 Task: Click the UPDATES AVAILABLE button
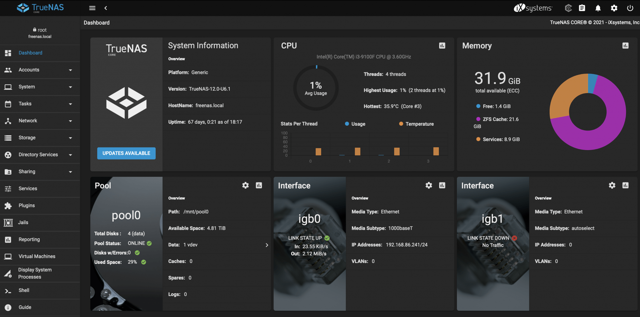[x=126, y=153]
